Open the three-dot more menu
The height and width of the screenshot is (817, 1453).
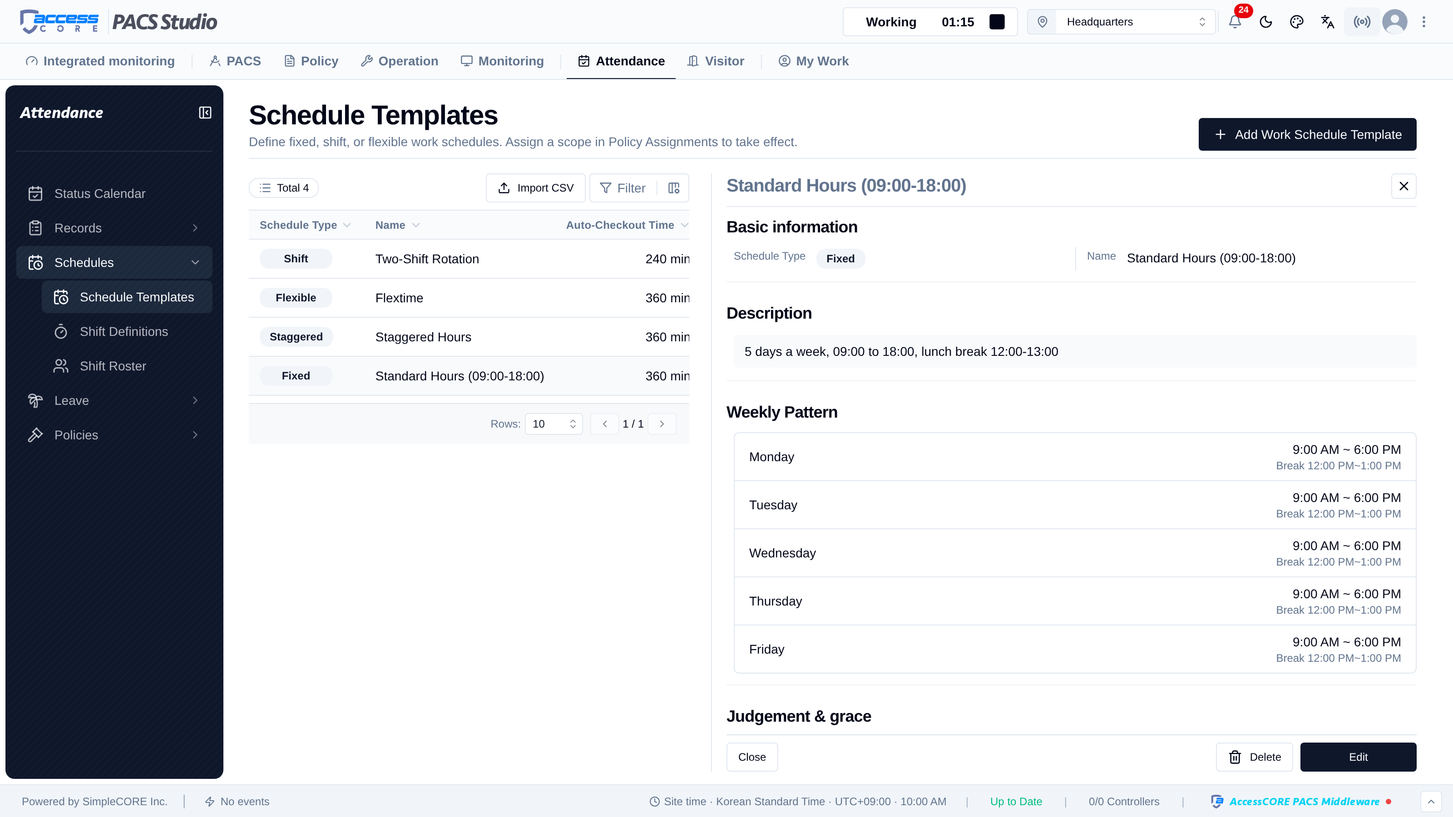[1423, 22]
